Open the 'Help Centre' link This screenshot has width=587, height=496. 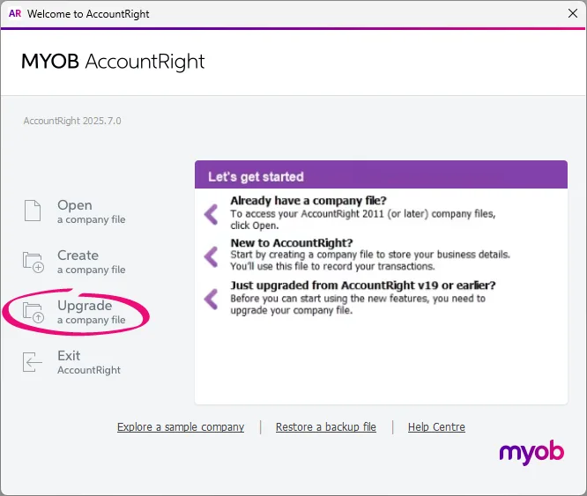[436, 426]
